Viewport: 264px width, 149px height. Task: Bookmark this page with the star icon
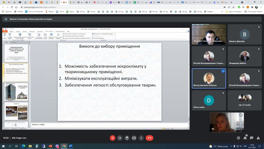click(x=234, y=7)
